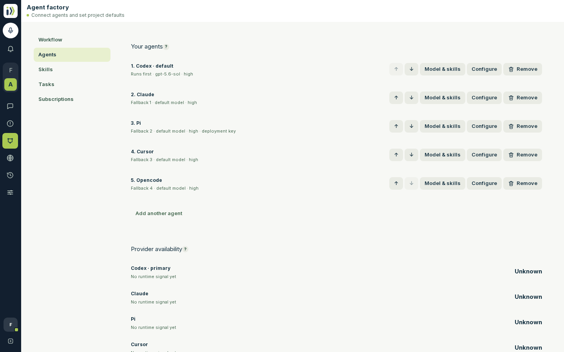
Task: Open the Tasks tab
Action: pyautogui.click(x=72, y=84)
